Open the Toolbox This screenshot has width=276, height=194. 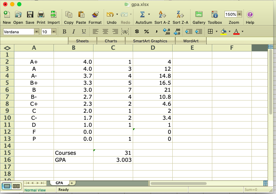click(x=215, y=15)
